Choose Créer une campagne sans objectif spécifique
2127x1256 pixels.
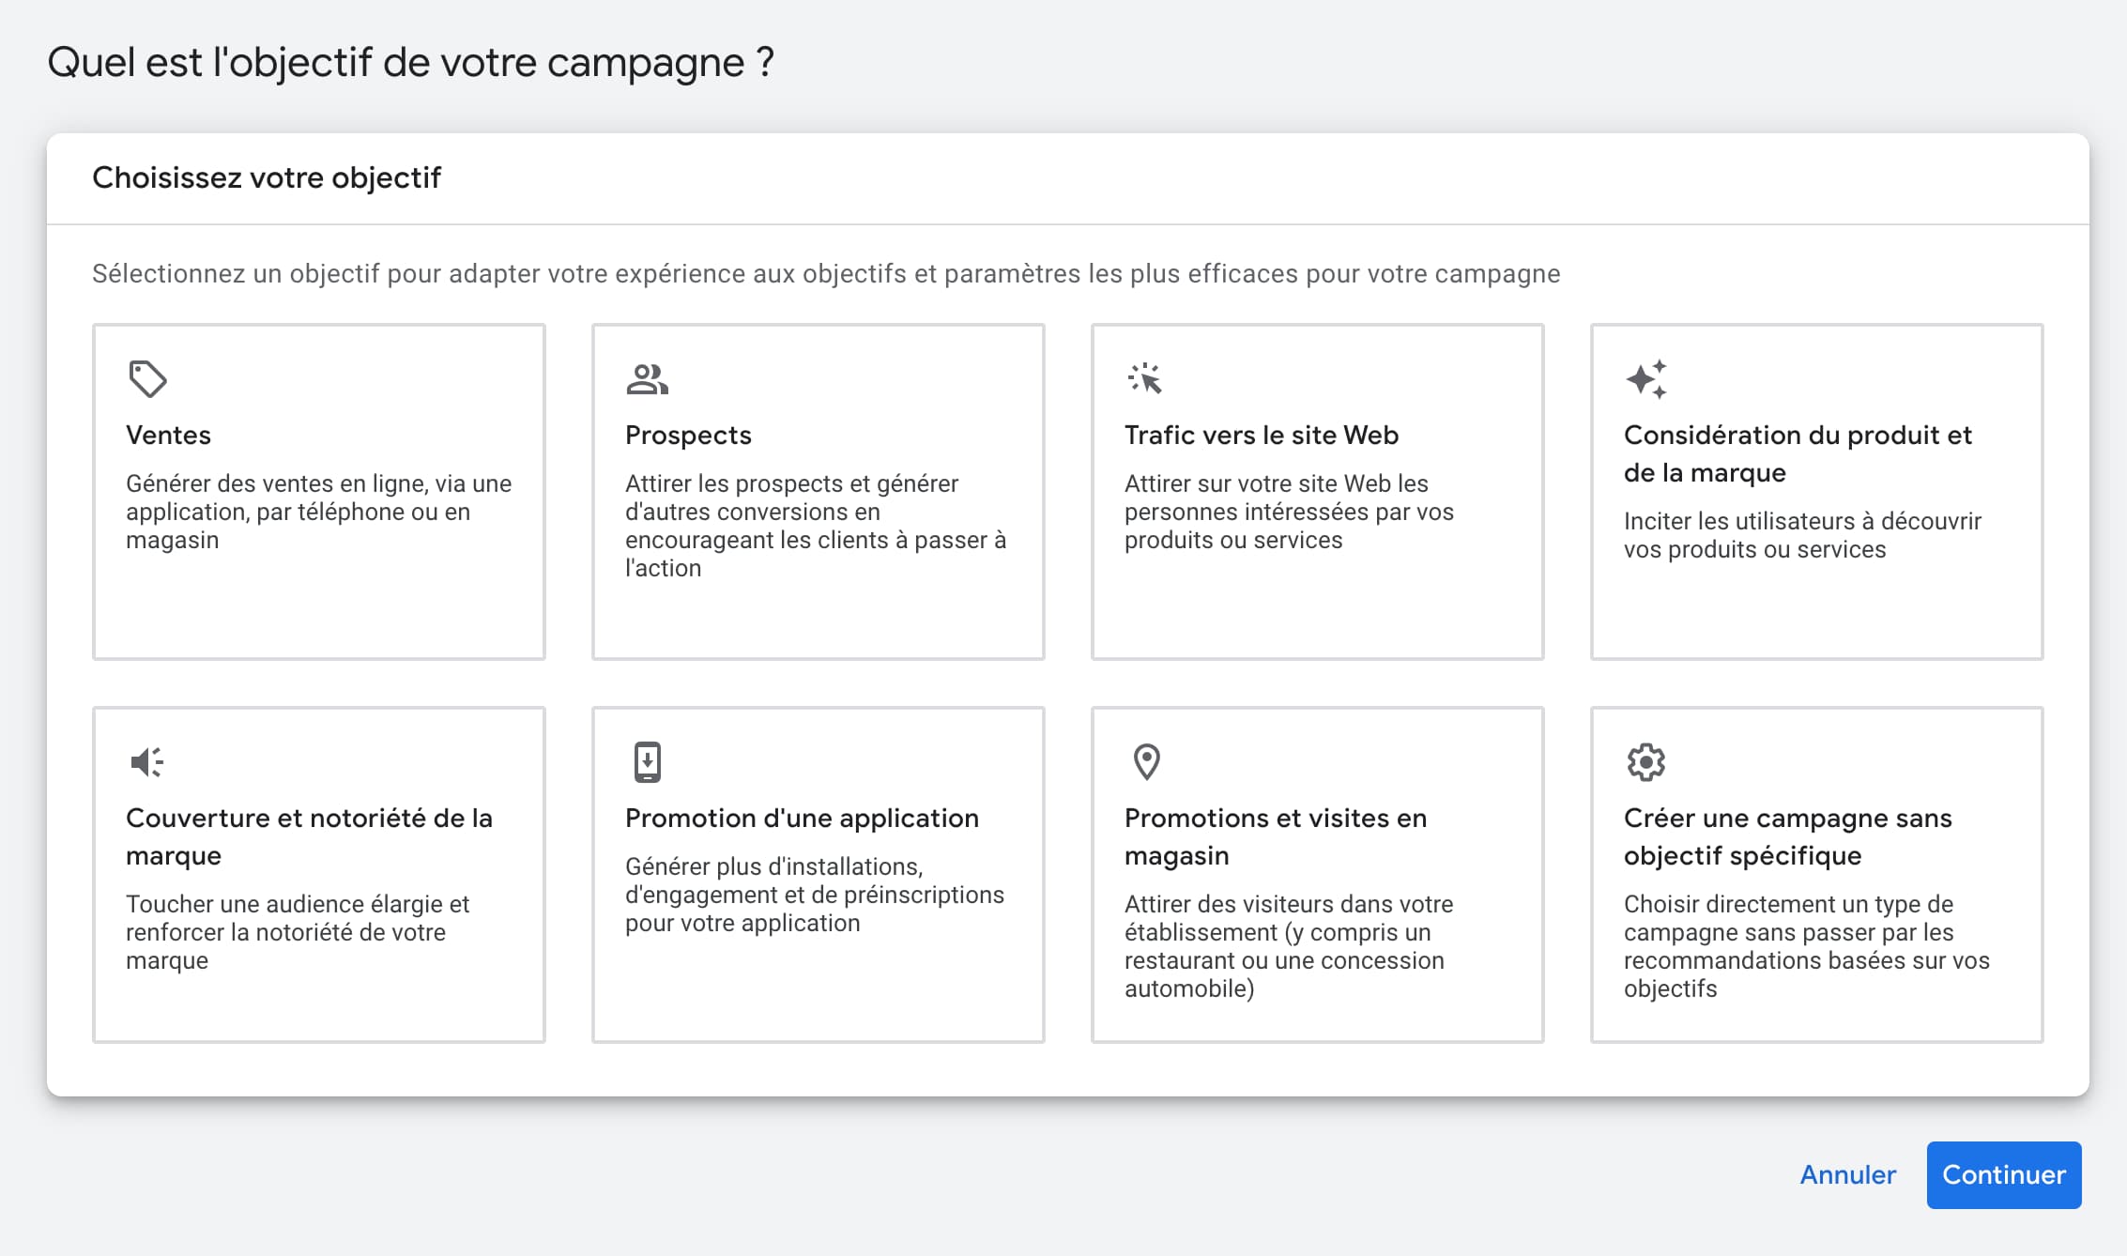pyautogui.click(x=1788, y=836)
